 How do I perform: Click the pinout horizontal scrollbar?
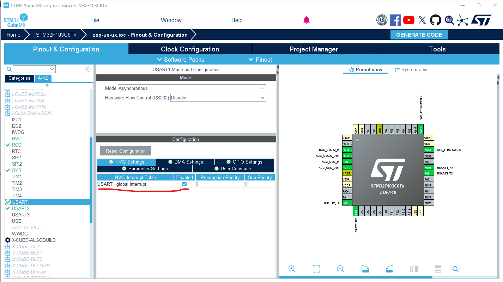[356, 277]
